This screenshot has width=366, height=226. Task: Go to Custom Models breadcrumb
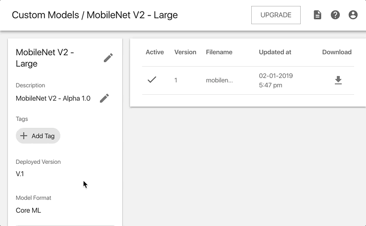pos(46,15)
